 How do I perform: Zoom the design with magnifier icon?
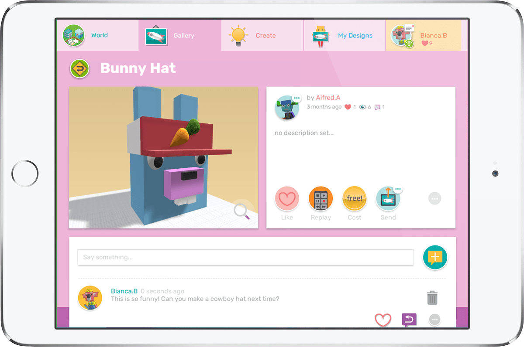click(x=241, y=211)
